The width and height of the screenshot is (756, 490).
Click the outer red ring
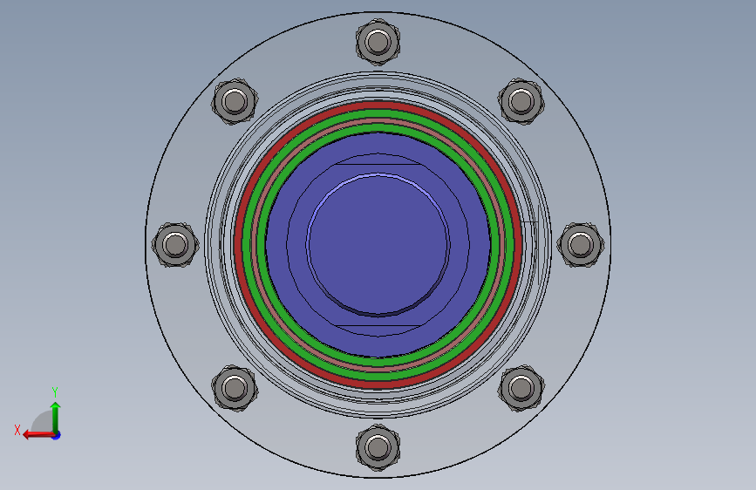point(378,105)
